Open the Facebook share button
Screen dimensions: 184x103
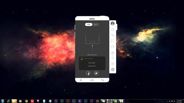[88, 73]
